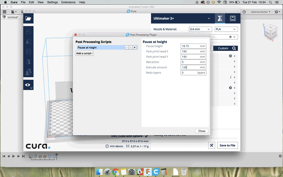283x177 pixels.
Task: Open the File menu
Action: coord(23,2)
